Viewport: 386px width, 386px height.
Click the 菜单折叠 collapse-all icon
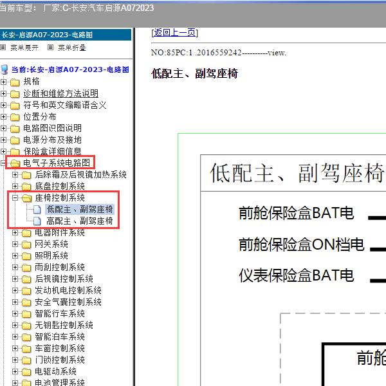point(50,47)
